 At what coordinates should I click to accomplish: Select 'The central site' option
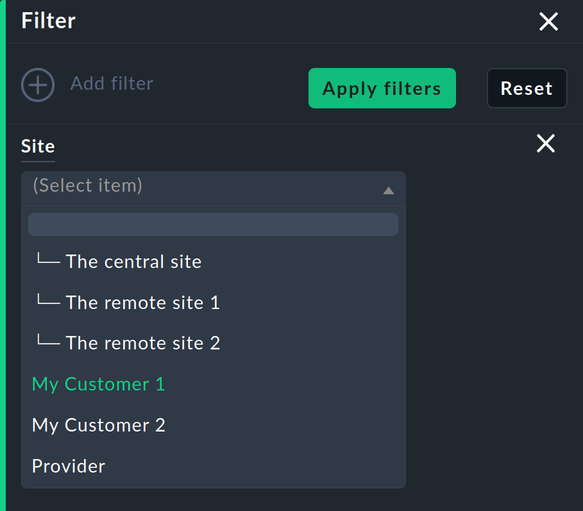pyautogui.click(x=133, y=262)
